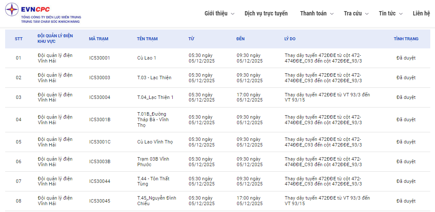Expand the Tra cứu dropdown chevron
Viewport: 435px width, 212px height.
366,14
